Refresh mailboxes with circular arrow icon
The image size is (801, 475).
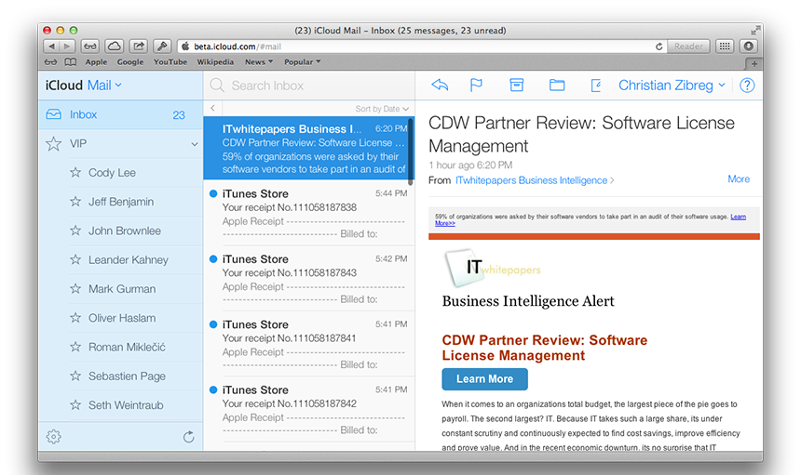coord(188,437)
